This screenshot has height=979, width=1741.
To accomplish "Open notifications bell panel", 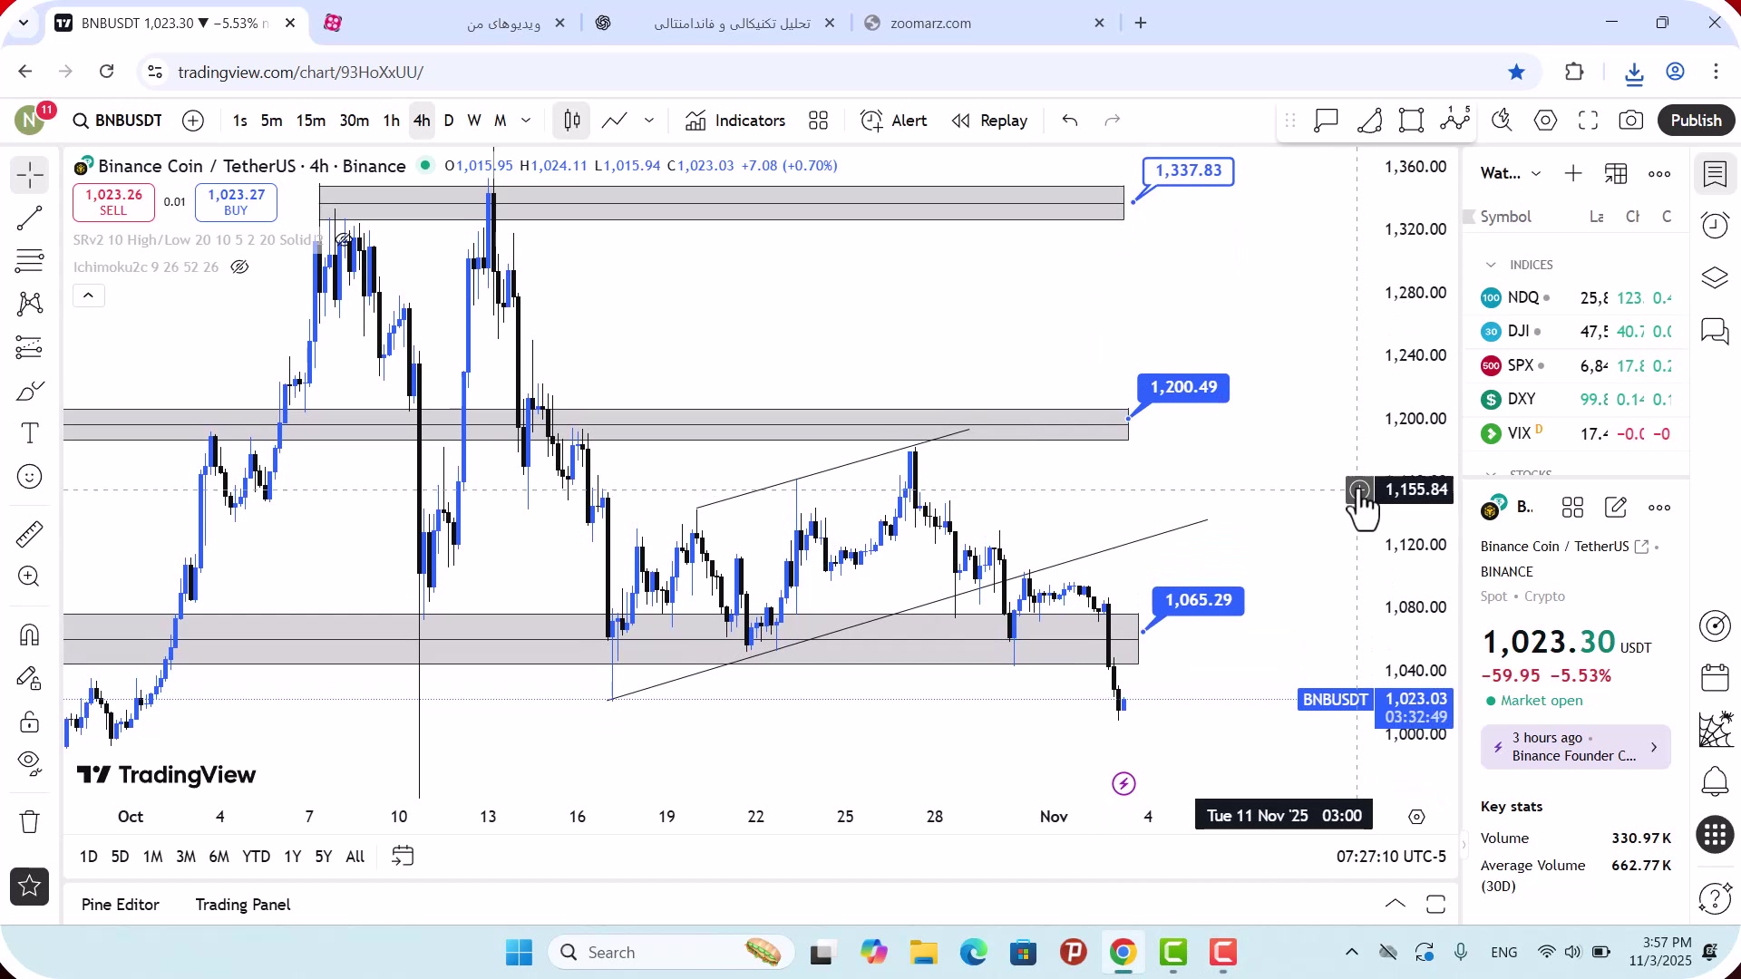I will 1715,781.
